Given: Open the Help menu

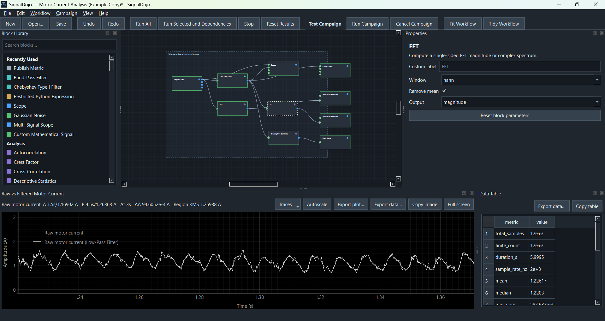Looking at the screenshot, I should (x=104, y=13).
